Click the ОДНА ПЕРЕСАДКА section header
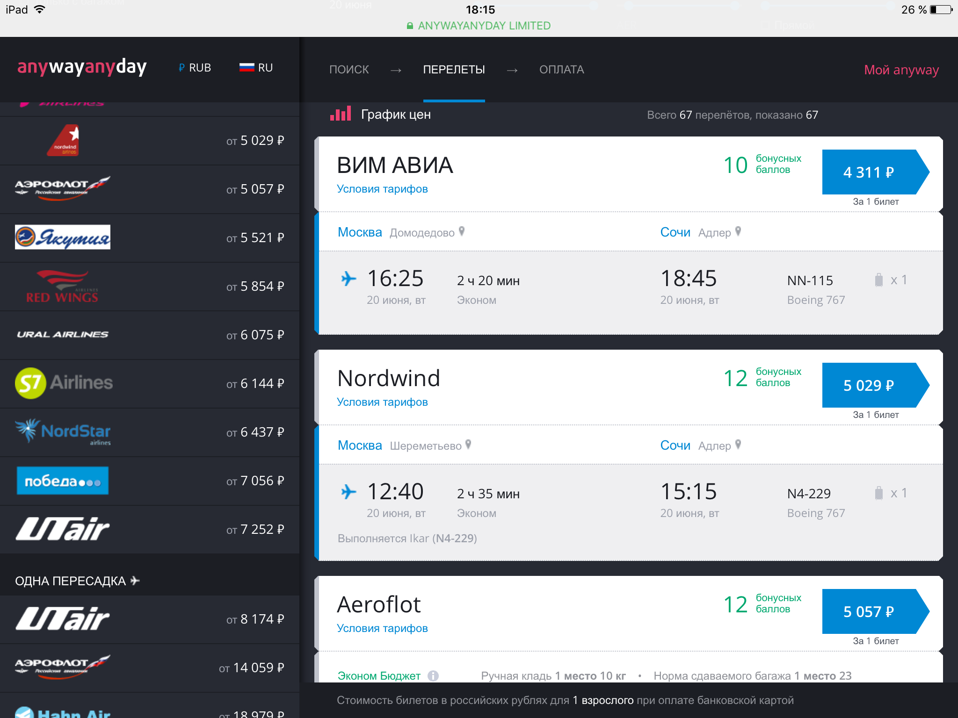 (77, 581)
